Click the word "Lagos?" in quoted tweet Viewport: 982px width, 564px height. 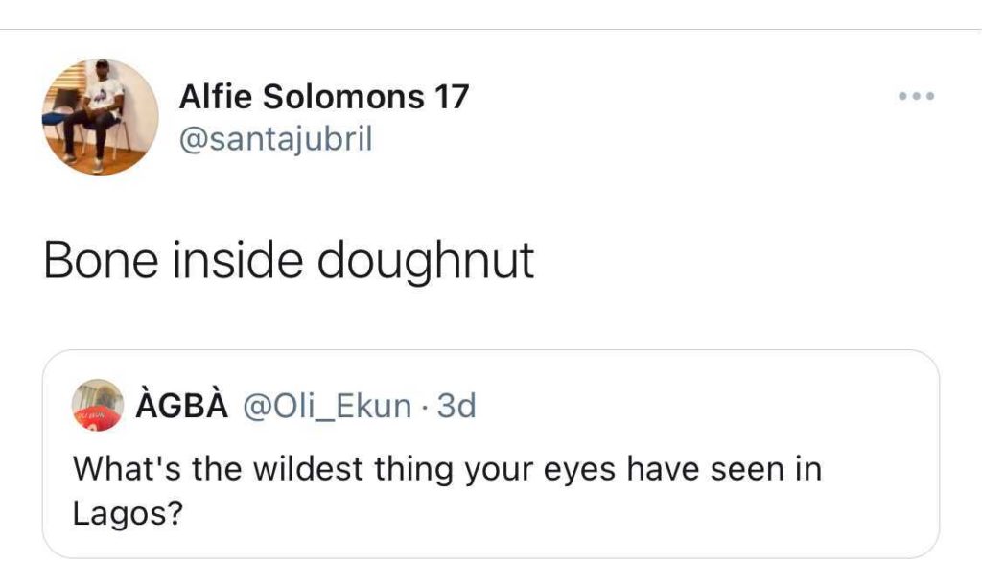pos(128,514)
